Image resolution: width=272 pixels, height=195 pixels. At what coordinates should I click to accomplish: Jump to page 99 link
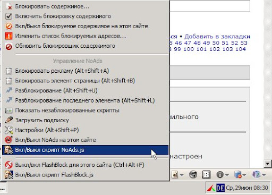(x=177, y=49)
